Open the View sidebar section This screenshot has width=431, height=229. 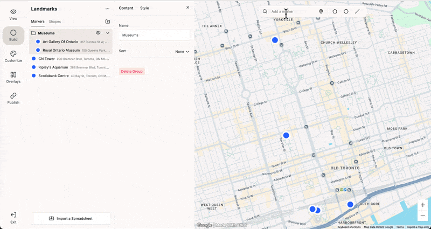[x=13, y=15]
